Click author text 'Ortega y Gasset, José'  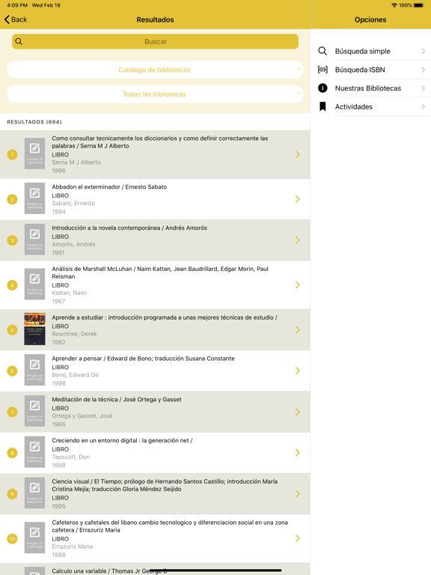[82, 416]
